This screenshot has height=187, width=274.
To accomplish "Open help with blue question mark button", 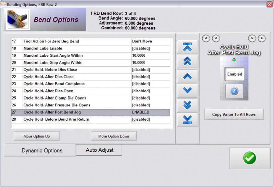I will pyautogui.click(x=234, y=91).
